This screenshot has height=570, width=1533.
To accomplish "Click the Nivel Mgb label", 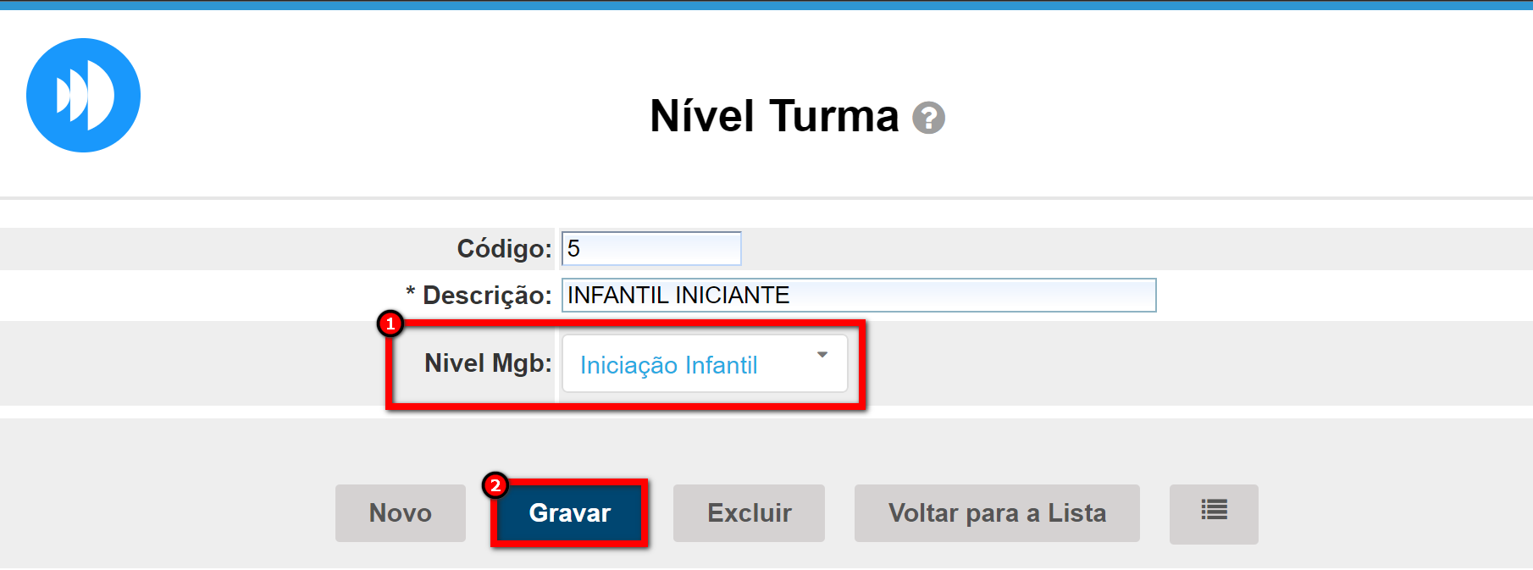I will [x=487, y=362].
